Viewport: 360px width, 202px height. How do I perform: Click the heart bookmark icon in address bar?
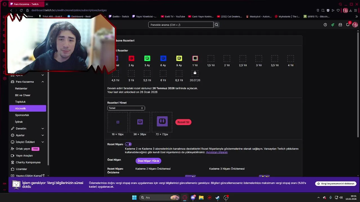(338, 10)
